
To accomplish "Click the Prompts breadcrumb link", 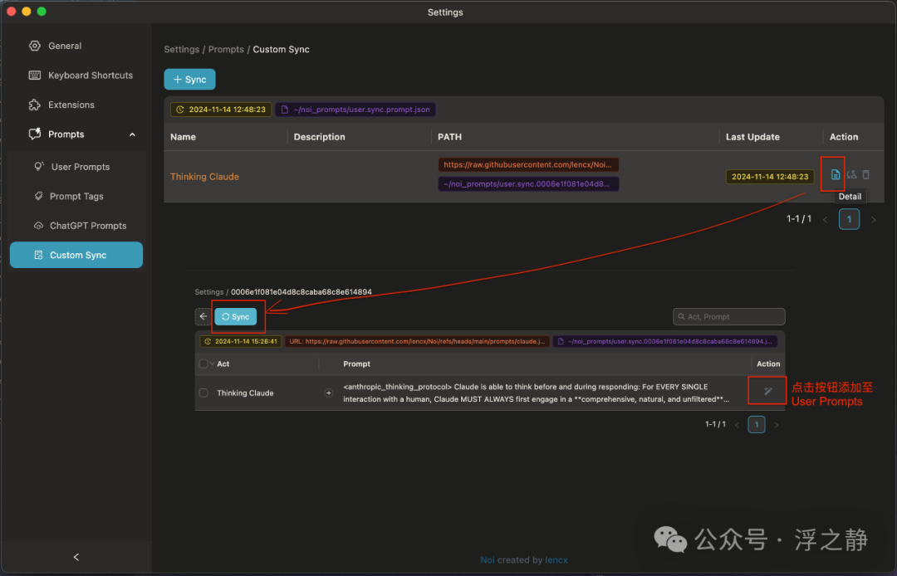I will tap(226, 49).
